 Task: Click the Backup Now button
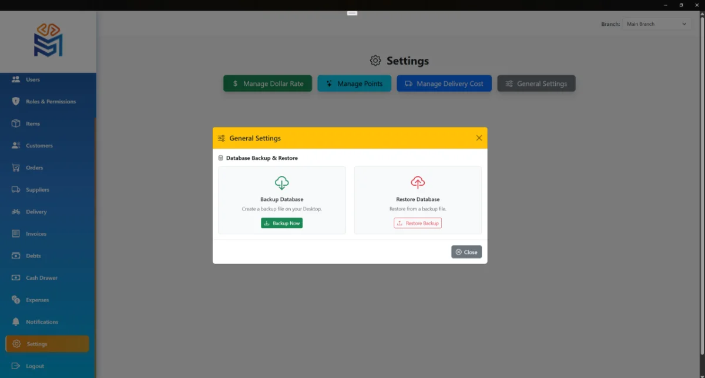(282, 223)
